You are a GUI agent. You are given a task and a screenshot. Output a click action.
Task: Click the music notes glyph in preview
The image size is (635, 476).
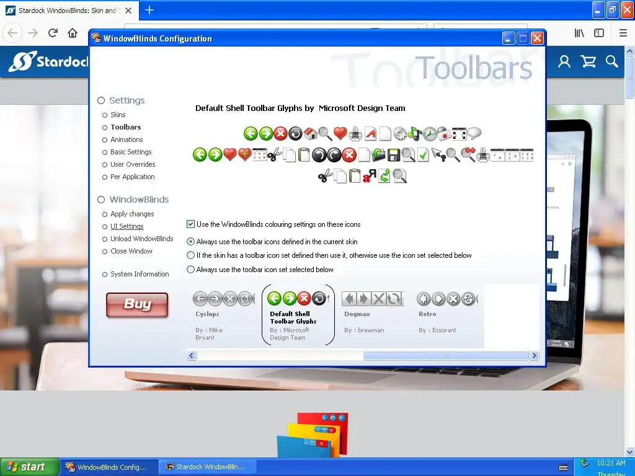tap(415, 134)
